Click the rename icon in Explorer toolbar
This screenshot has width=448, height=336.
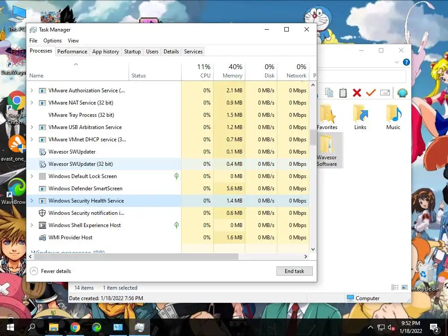point(385,93)
